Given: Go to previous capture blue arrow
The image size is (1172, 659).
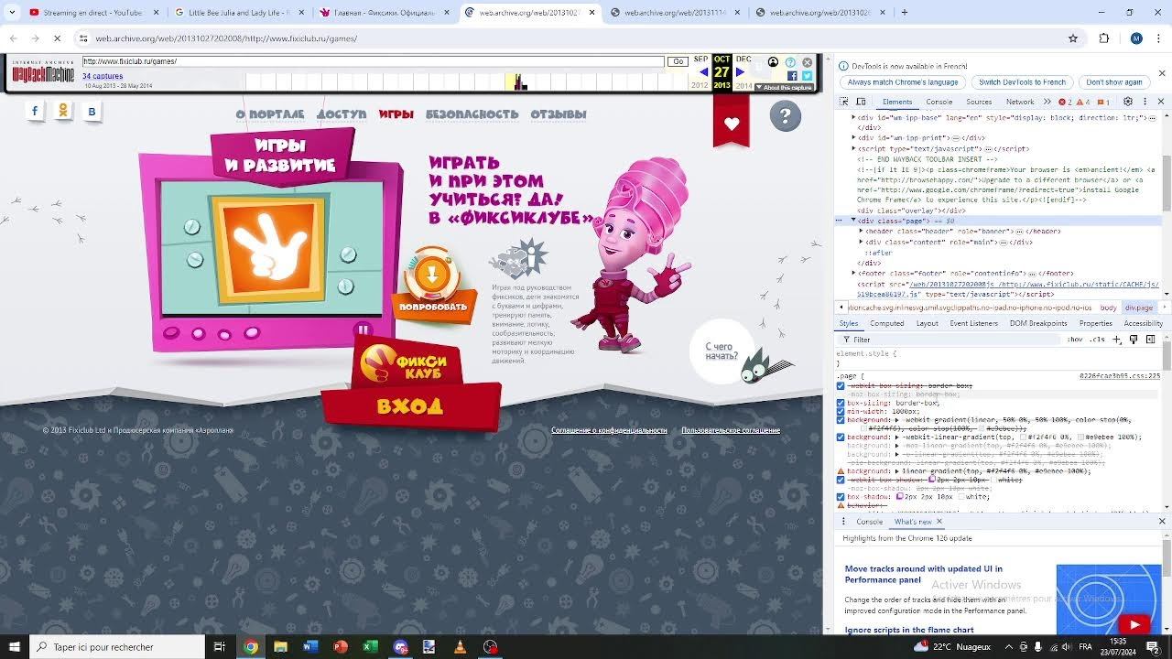Looking at the screenshot, I should 703,72.
